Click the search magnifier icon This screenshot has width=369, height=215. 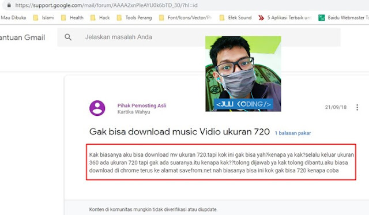[68, 37]
